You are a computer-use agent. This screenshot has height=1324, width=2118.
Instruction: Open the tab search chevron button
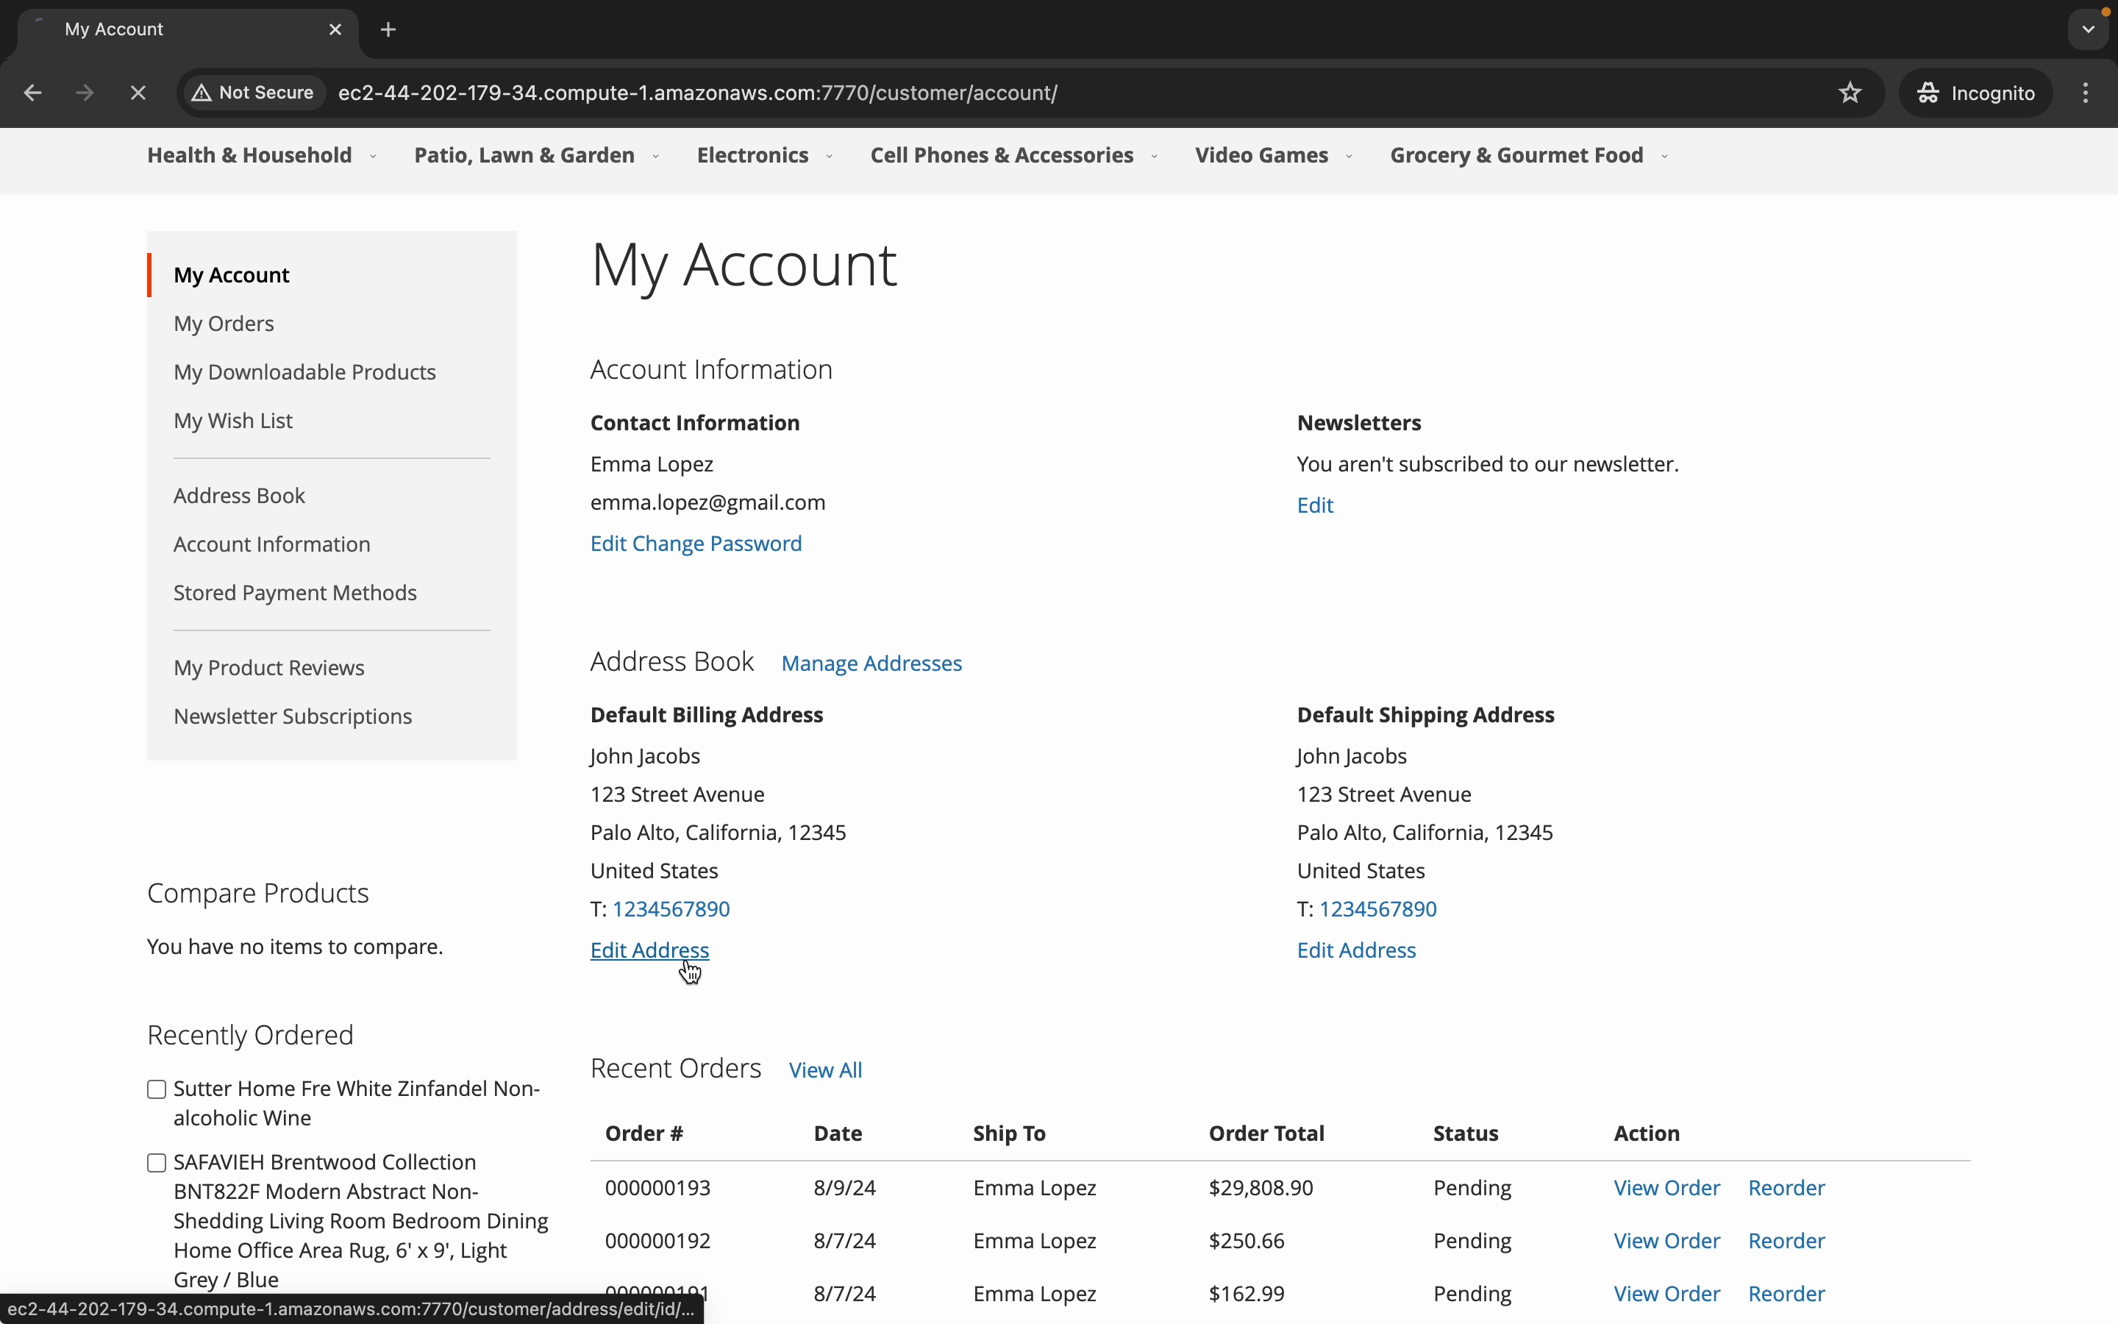(2089, 29)
